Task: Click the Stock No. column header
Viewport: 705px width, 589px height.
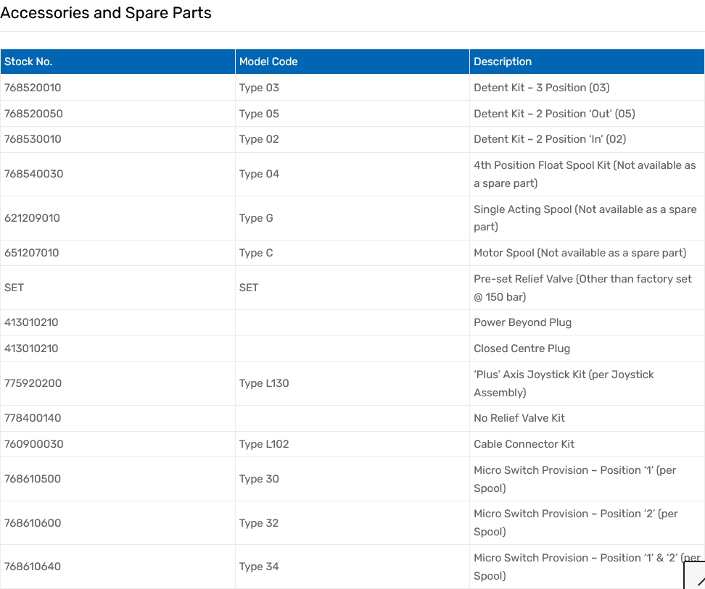Action: 28,62
